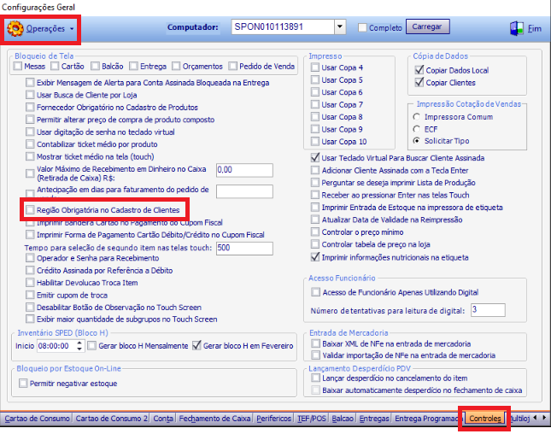
Task: Enable Controlar o preço mínimo
Action: coord(315,232)
